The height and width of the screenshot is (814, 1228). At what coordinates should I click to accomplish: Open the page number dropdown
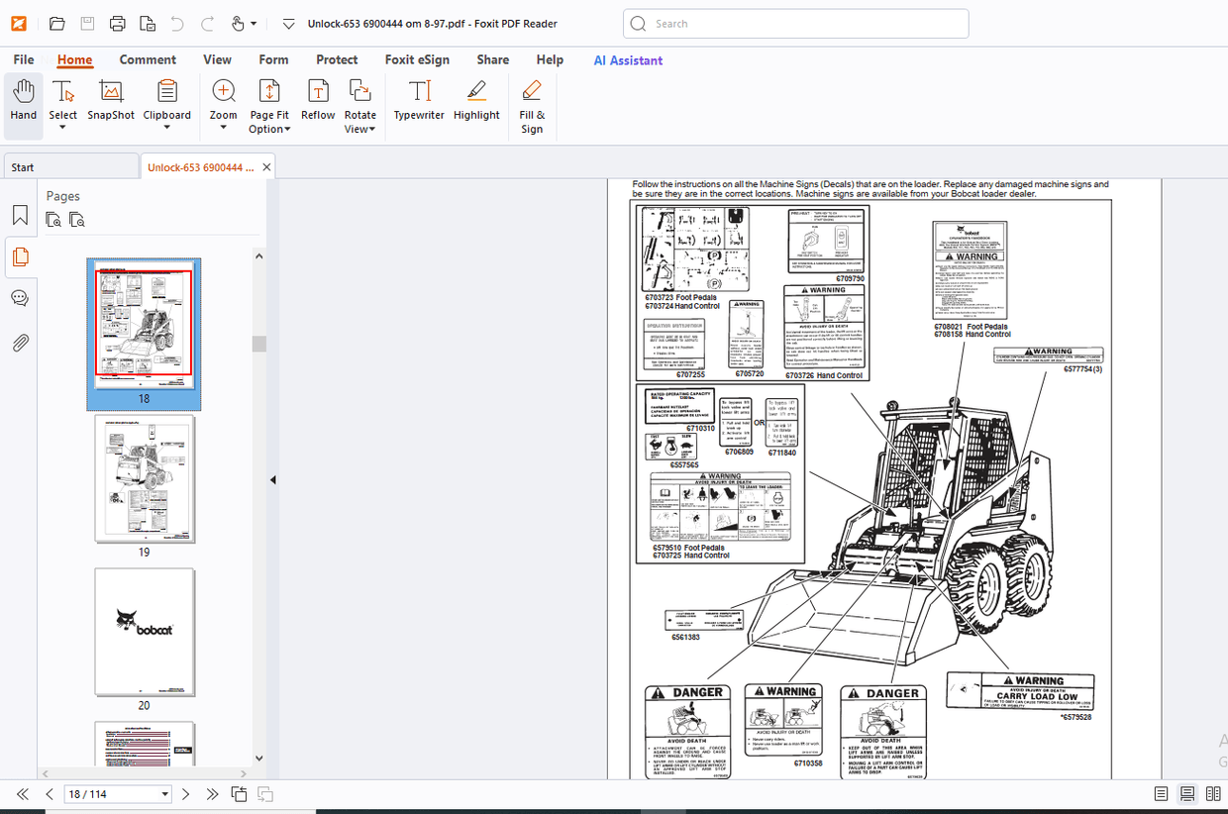point(164,794)
